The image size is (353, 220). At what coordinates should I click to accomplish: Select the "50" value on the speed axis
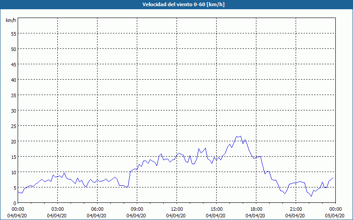(x=14, y=49)
